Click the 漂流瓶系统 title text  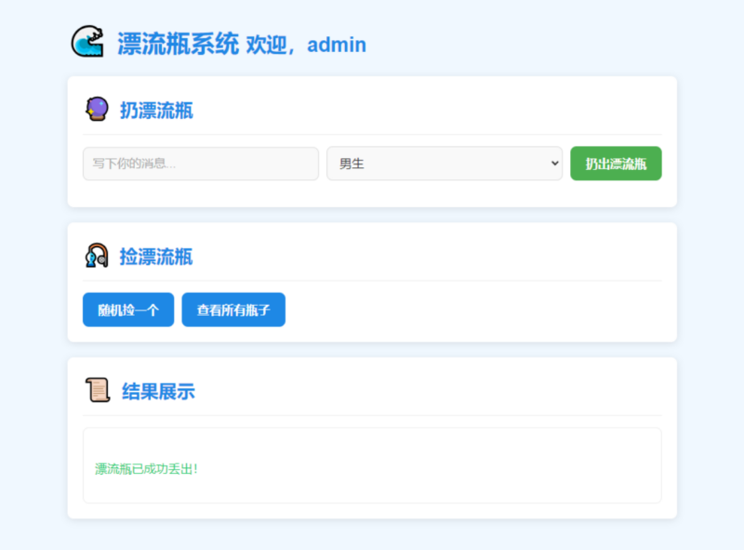178,44
